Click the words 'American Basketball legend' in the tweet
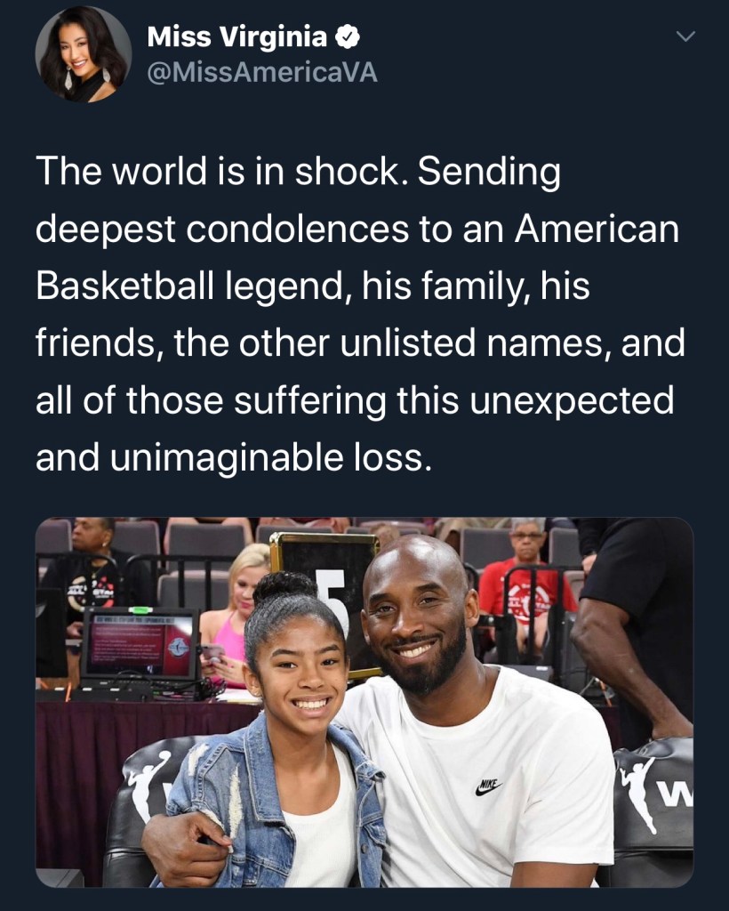Screen dimensions: 729x911 click(x=357, y=257)
